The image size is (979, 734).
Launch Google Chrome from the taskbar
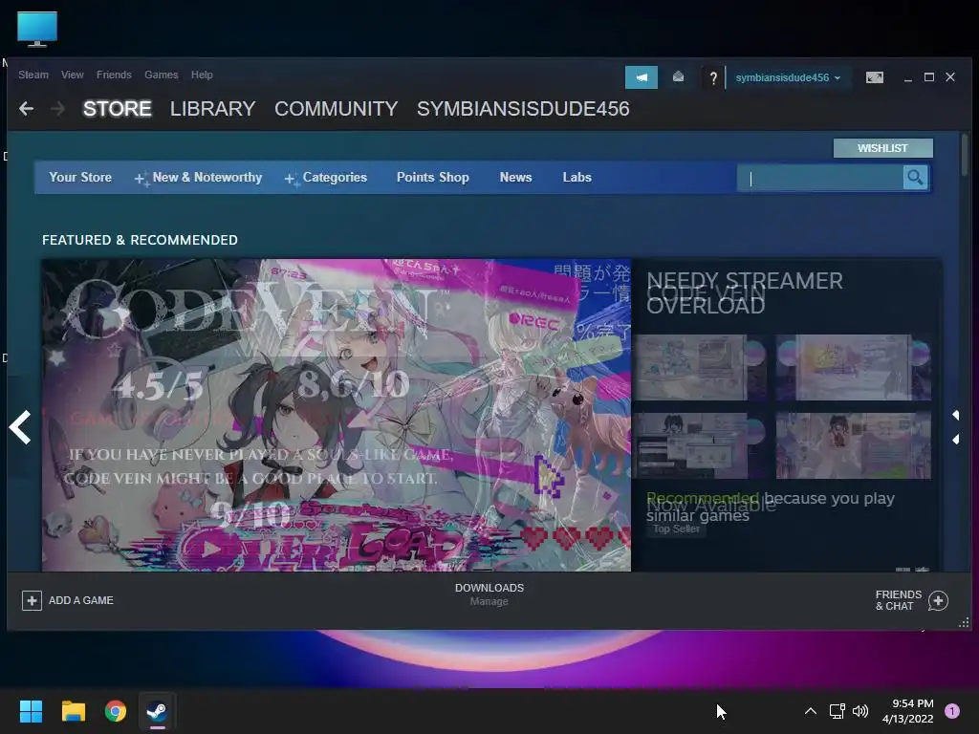click(x=116, y=711)
